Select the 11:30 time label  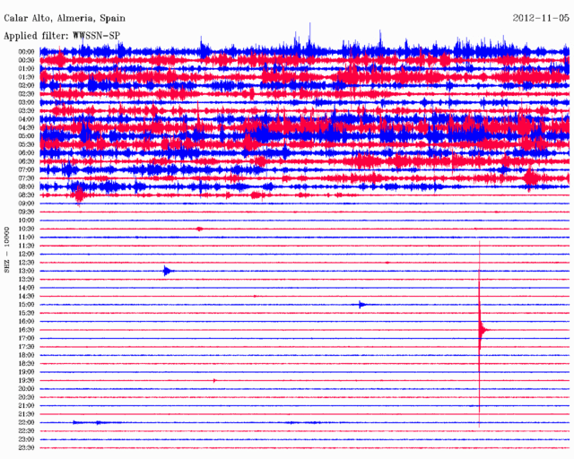pyautogui.click(x=26, y=246)
